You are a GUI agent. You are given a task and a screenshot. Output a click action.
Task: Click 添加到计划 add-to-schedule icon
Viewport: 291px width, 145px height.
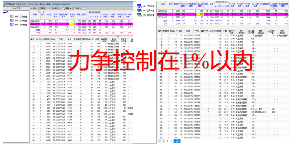[x=49, y=8]
